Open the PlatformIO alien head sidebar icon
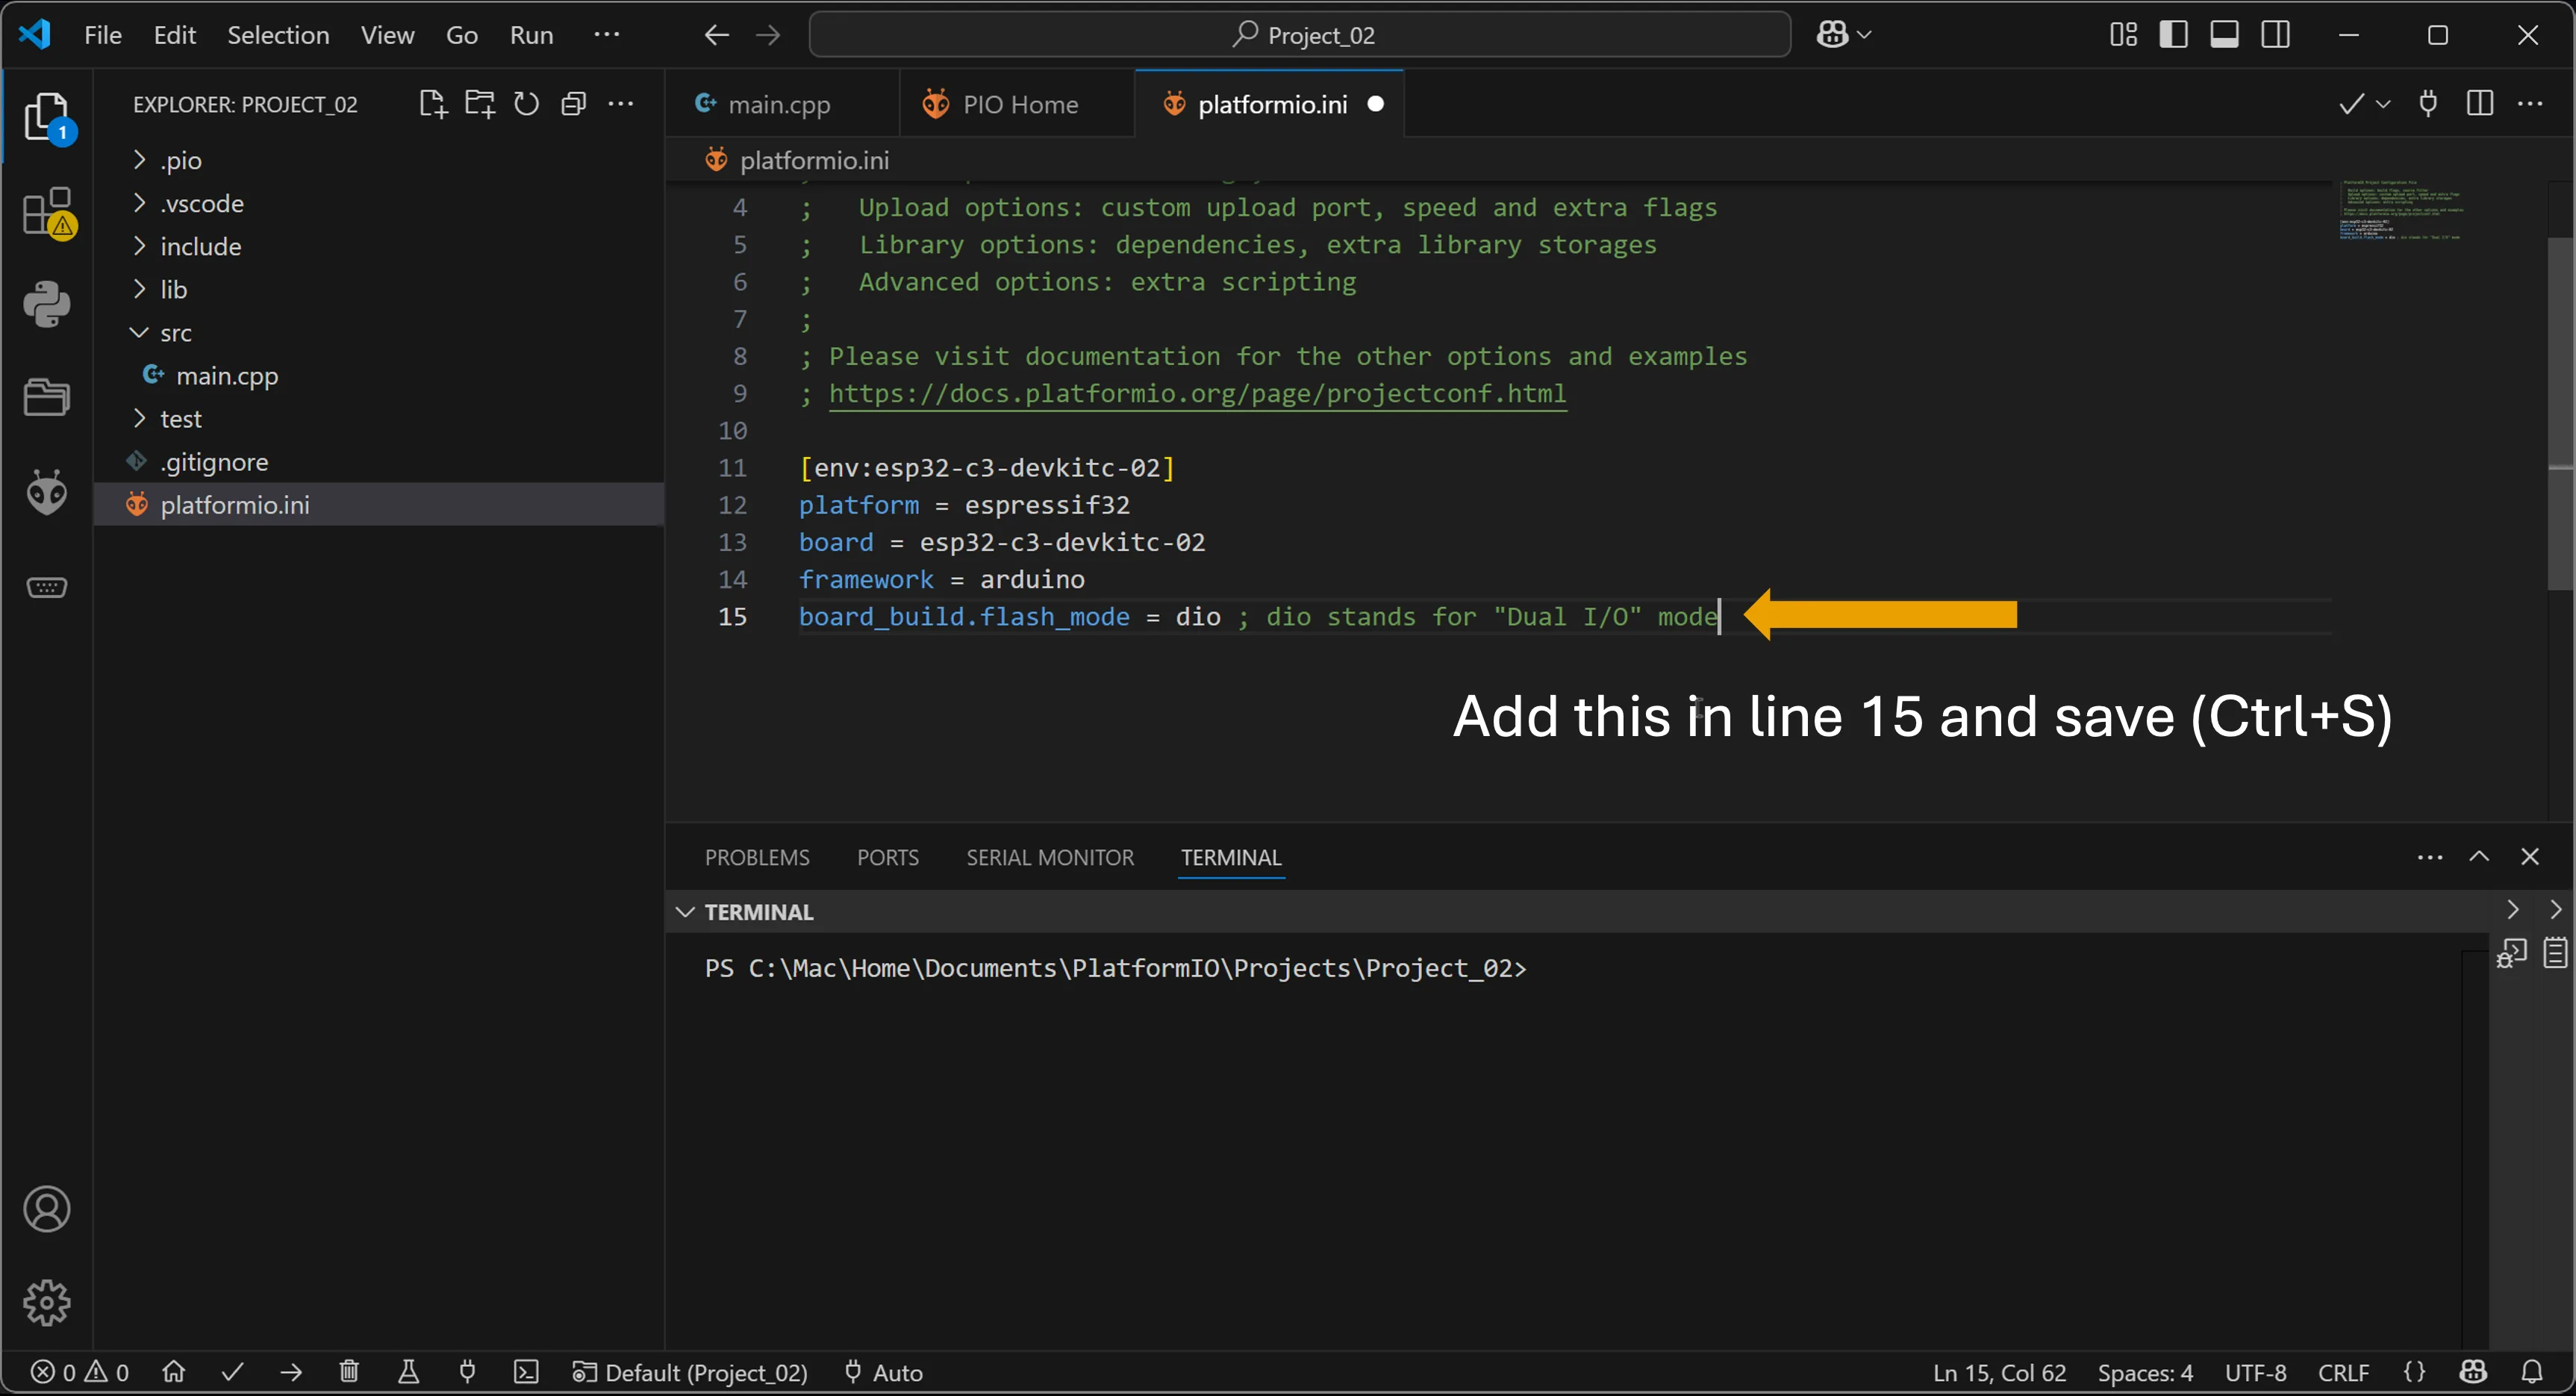The height and width of the screenshot is (1396, 2576). click(x=47, y=492)
